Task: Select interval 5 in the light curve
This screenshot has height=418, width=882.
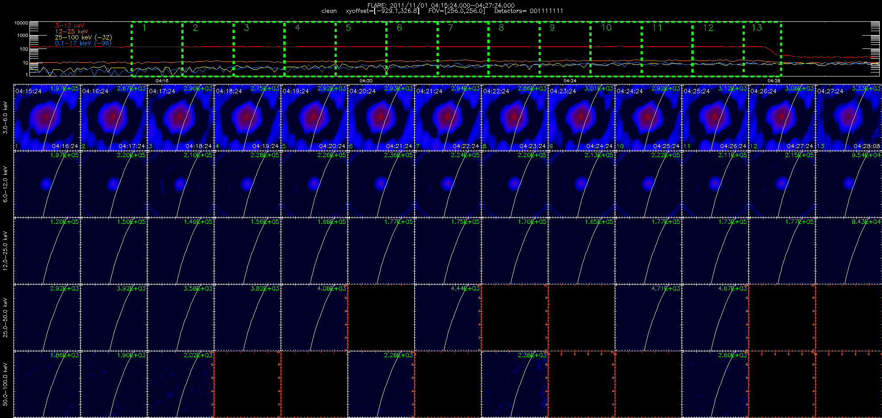Action: [x=361, y=49]
